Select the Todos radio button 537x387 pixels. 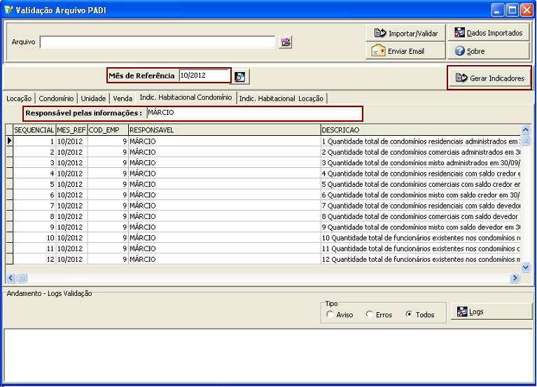410,315
